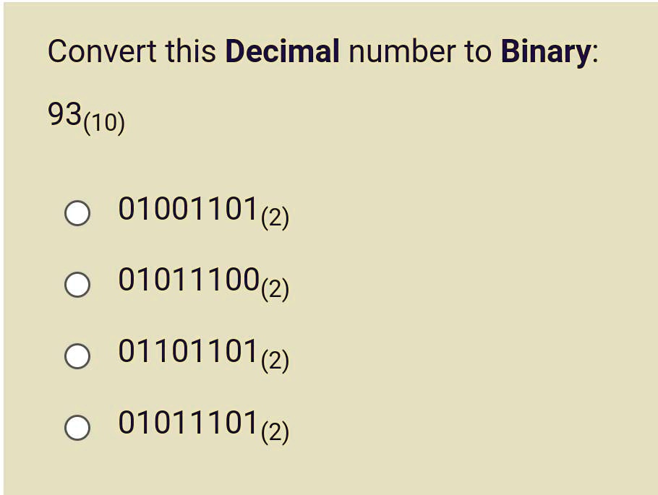The height and width of the screenshot is (495, 658).
Task: Select the radio button for 01001101
Action: point(77,214)
